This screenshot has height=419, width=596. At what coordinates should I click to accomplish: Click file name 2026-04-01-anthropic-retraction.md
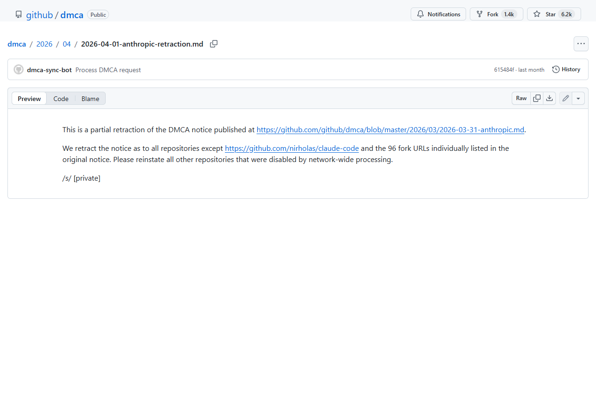(142, 44)
